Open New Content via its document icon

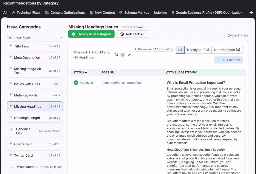(92, 12)
